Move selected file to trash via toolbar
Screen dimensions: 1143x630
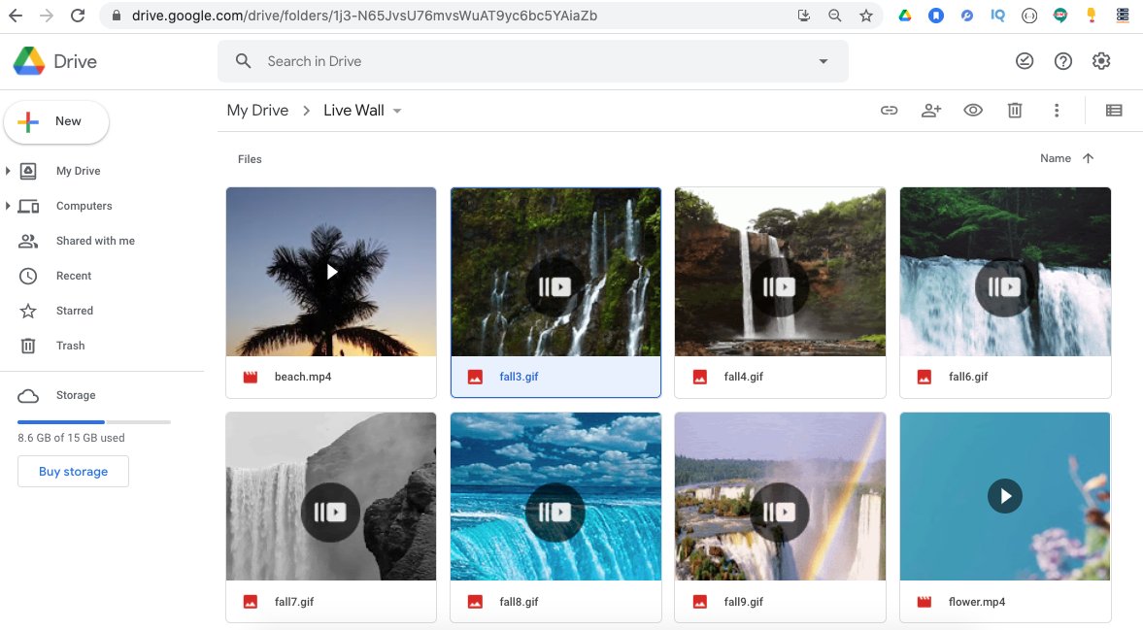[x=1015, y=111]
